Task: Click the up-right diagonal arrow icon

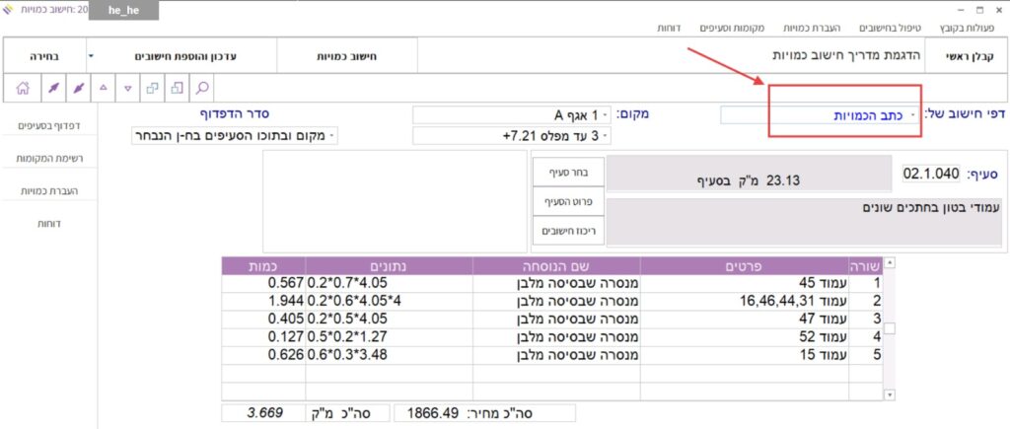Action: (53, 88)
